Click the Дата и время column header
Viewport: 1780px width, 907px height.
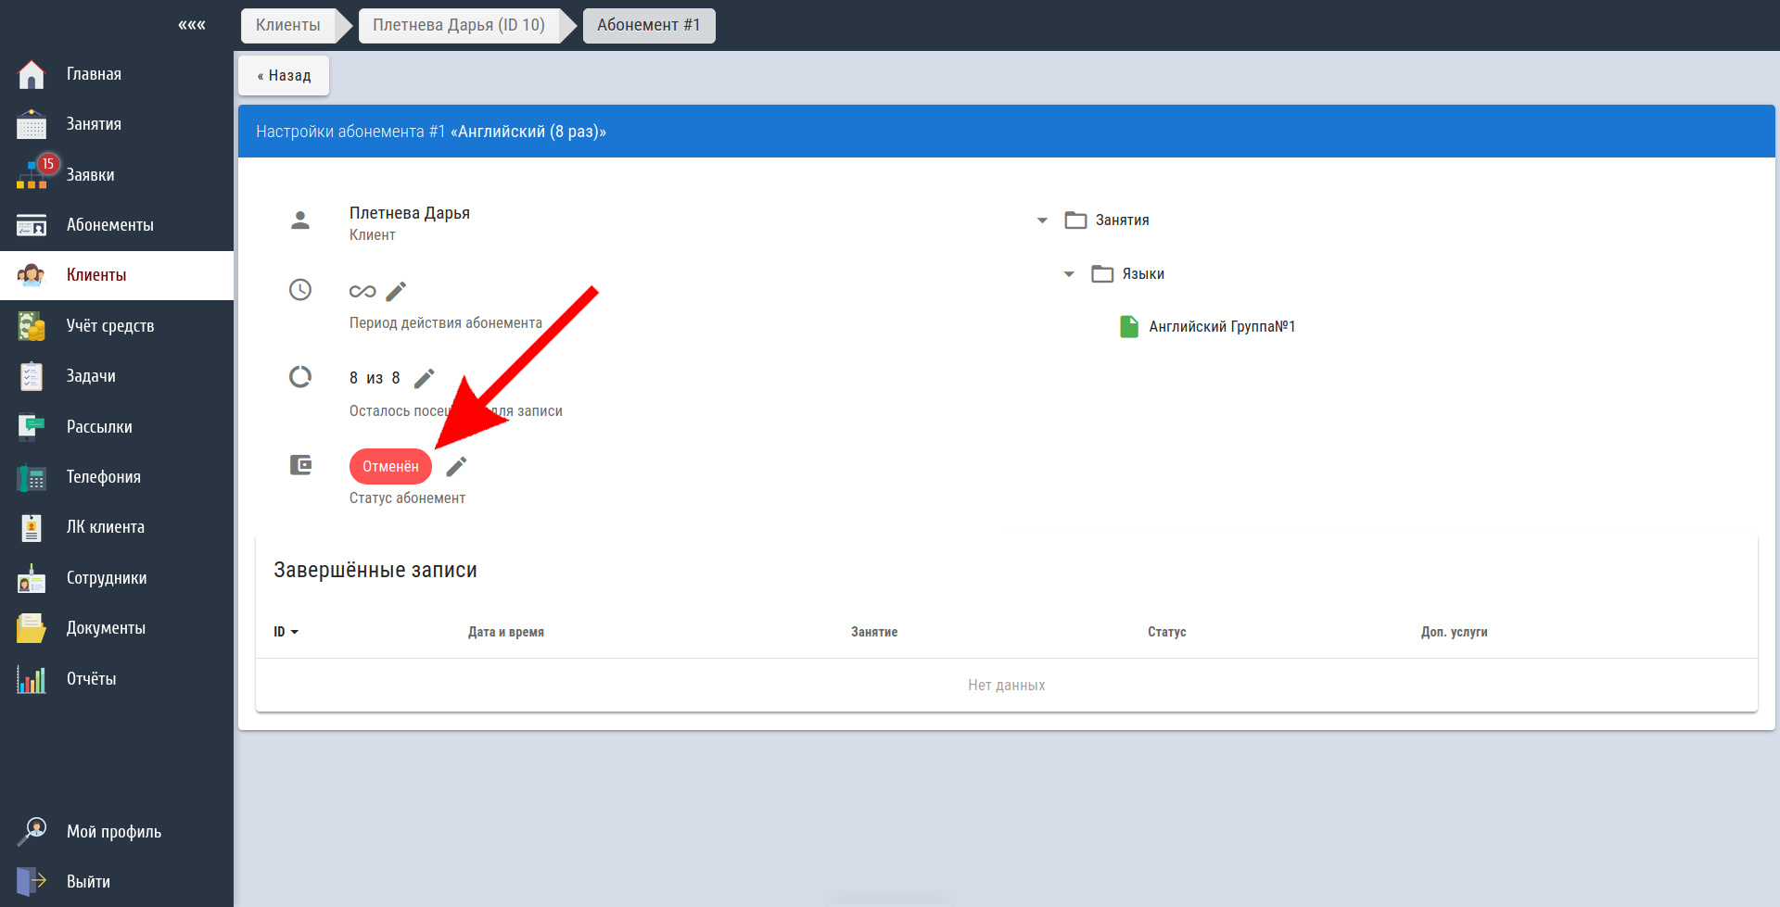coord(506,632)
